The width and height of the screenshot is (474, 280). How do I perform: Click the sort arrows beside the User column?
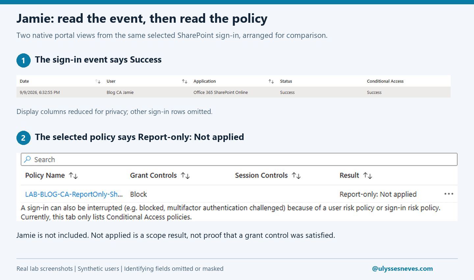point(185,81)
